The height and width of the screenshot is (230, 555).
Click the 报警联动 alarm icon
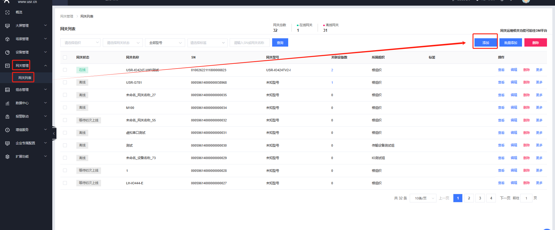point(7,116)
